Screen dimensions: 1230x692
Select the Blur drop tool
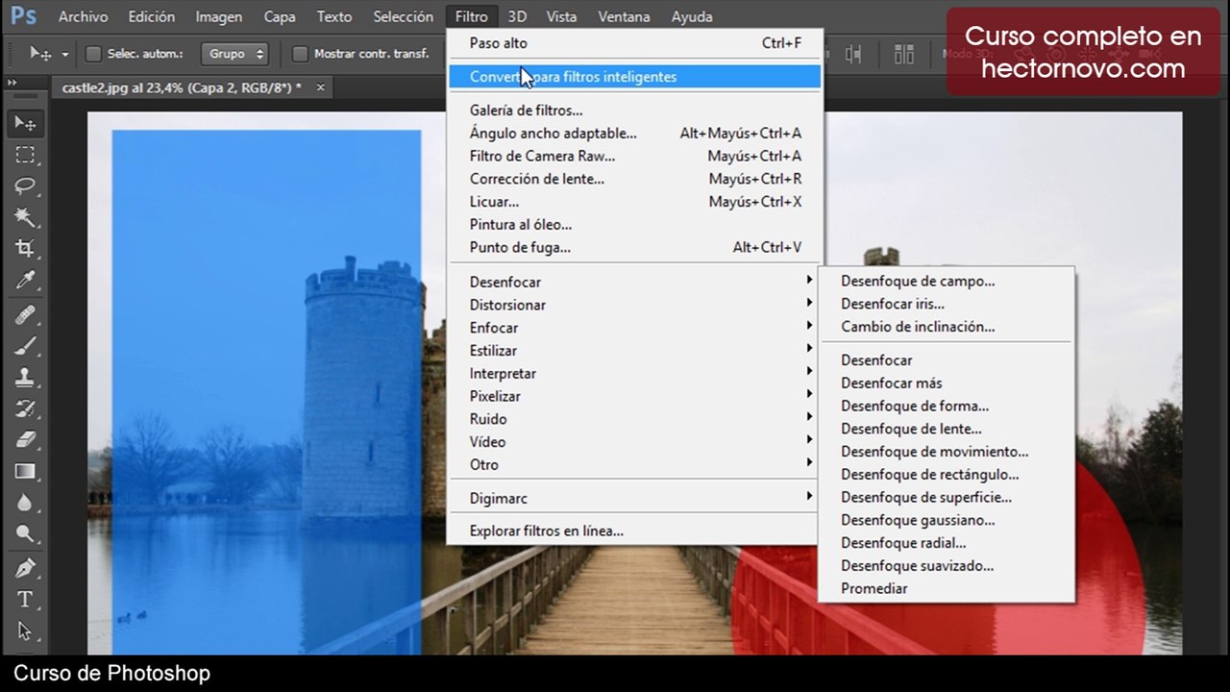click(25, 503)
